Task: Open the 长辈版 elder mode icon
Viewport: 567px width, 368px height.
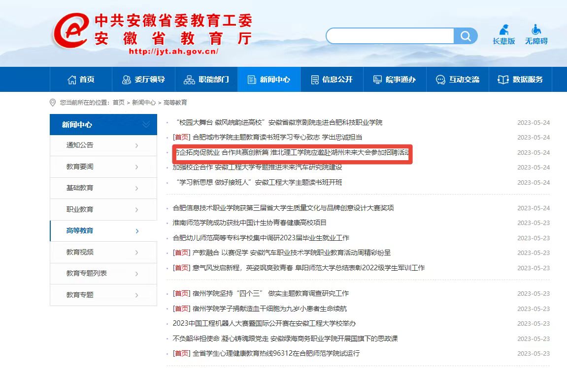Action: 503,30
